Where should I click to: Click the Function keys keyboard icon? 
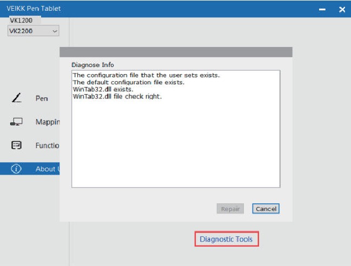[x=16, y=145]
